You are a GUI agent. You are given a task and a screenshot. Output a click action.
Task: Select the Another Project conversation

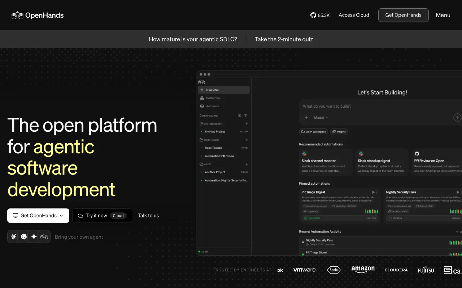(224, 172)
